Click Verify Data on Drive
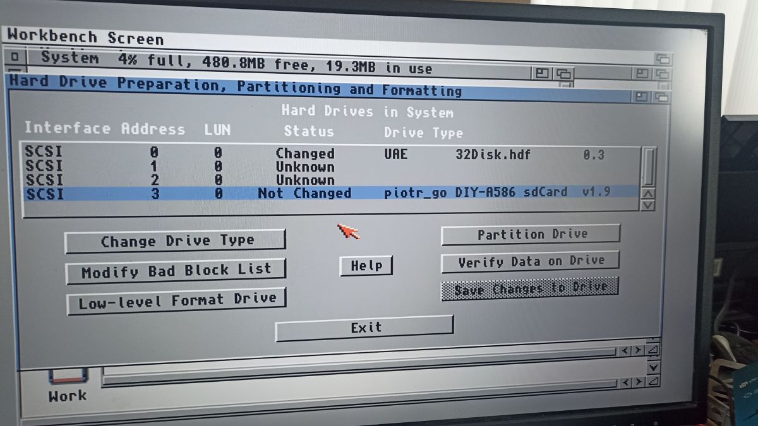The image size is (758, 426). point(530,261)
